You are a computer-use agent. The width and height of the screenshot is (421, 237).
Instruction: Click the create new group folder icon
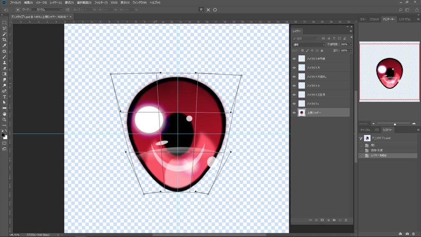tap(334, 220)
